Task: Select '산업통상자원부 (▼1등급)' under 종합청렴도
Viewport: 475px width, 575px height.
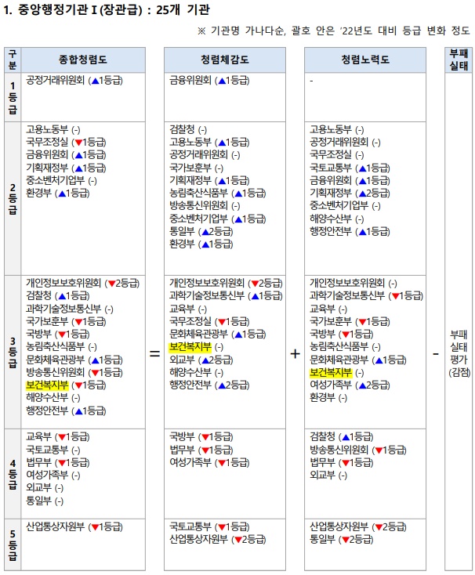Action: pos(74,527)
